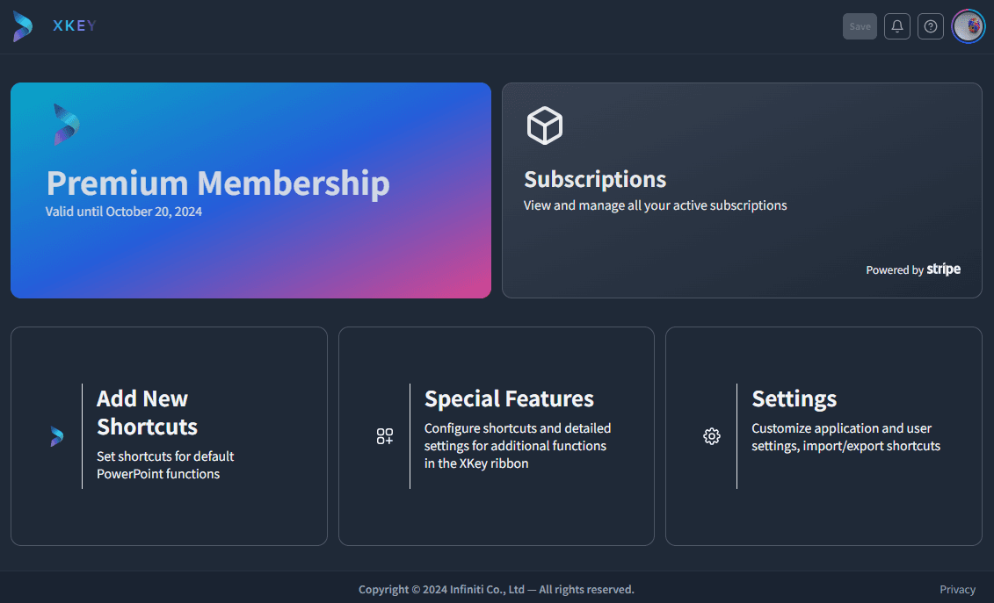Click the cube icon on the Subscriptions card
994x603 pixels.
(x=545, y=126)
